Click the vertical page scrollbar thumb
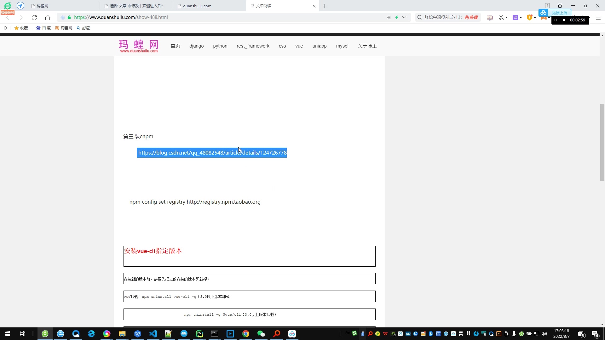 602,142
